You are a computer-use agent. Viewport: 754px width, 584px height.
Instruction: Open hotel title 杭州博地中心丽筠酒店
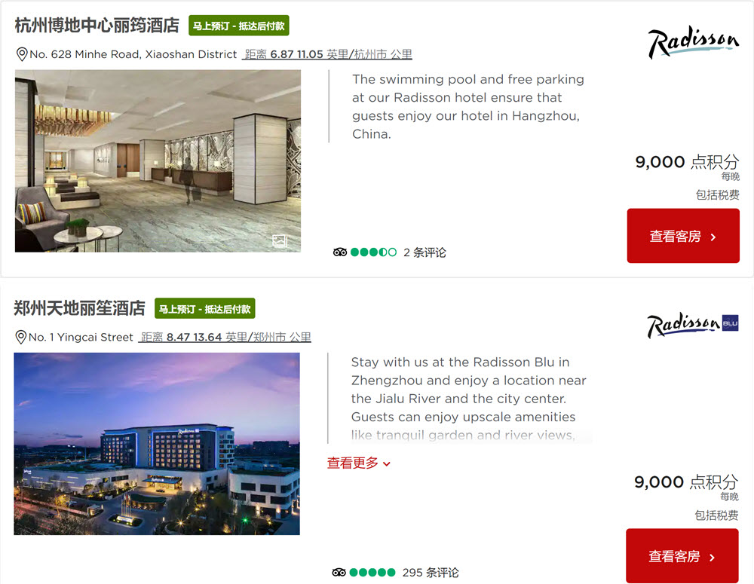(97, 26)
